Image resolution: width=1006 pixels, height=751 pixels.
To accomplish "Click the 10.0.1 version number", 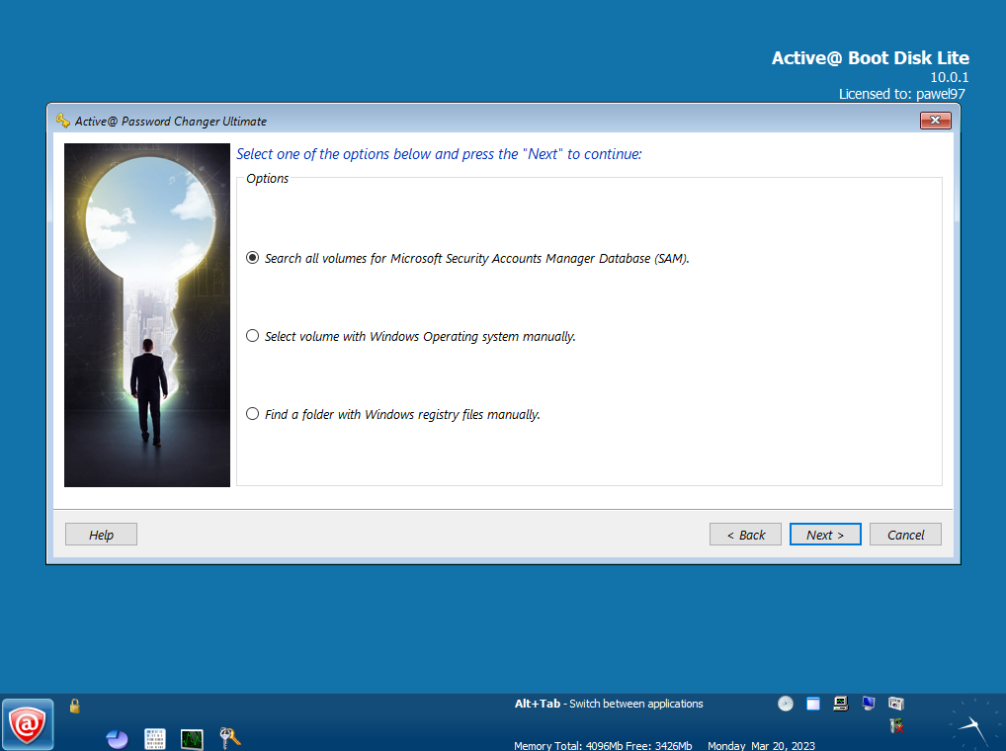I will coord(950,77).
